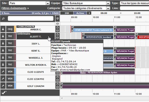The height and width of the screenshot is (102, 149).
Task: Open the red INDISPON event
Action: click(x=143, y=37)
